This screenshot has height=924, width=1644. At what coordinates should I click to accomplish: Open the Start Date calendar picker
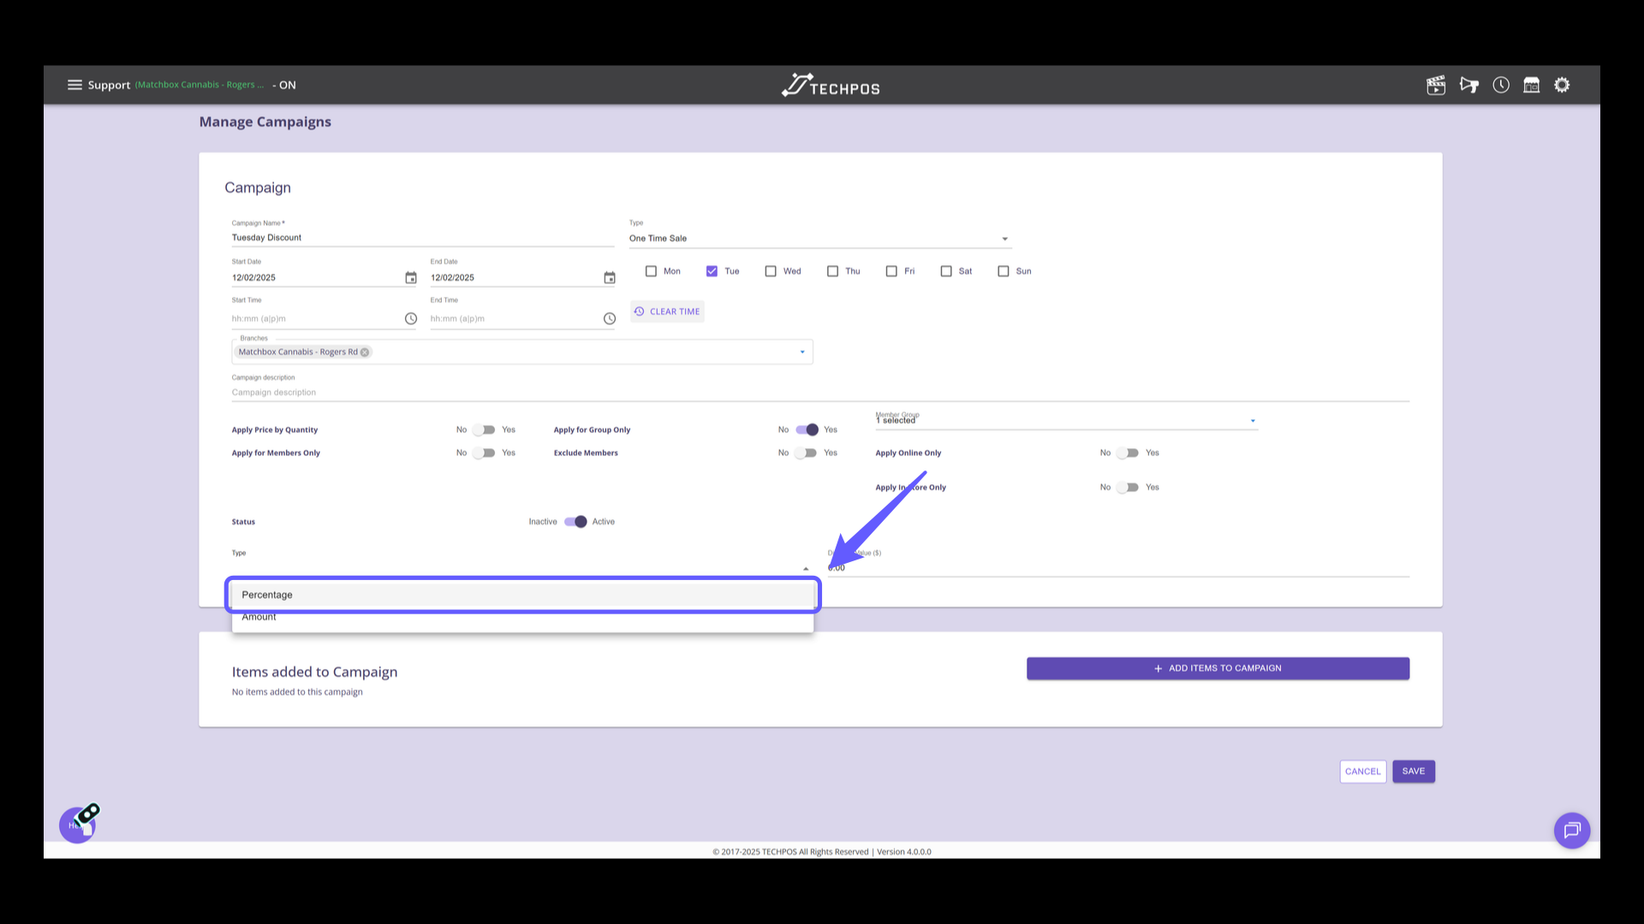coord(411,278)
